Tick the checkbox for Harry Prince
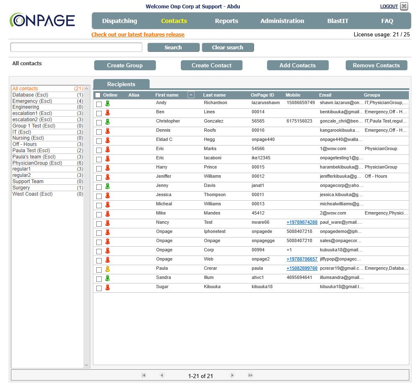Viewport: 416px width, 386px height. [99, 169]
